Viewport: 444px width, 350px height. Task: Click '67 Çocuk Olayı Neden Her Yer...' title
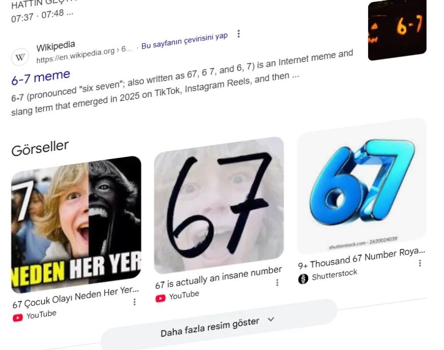75,297
